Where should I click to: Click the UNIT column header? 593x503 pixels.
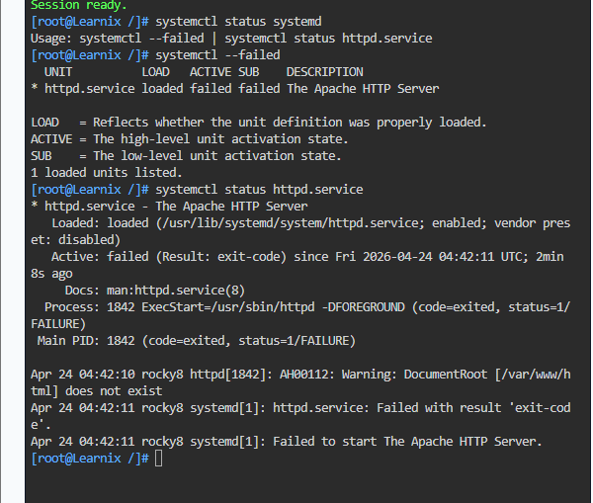coord(58,72)
